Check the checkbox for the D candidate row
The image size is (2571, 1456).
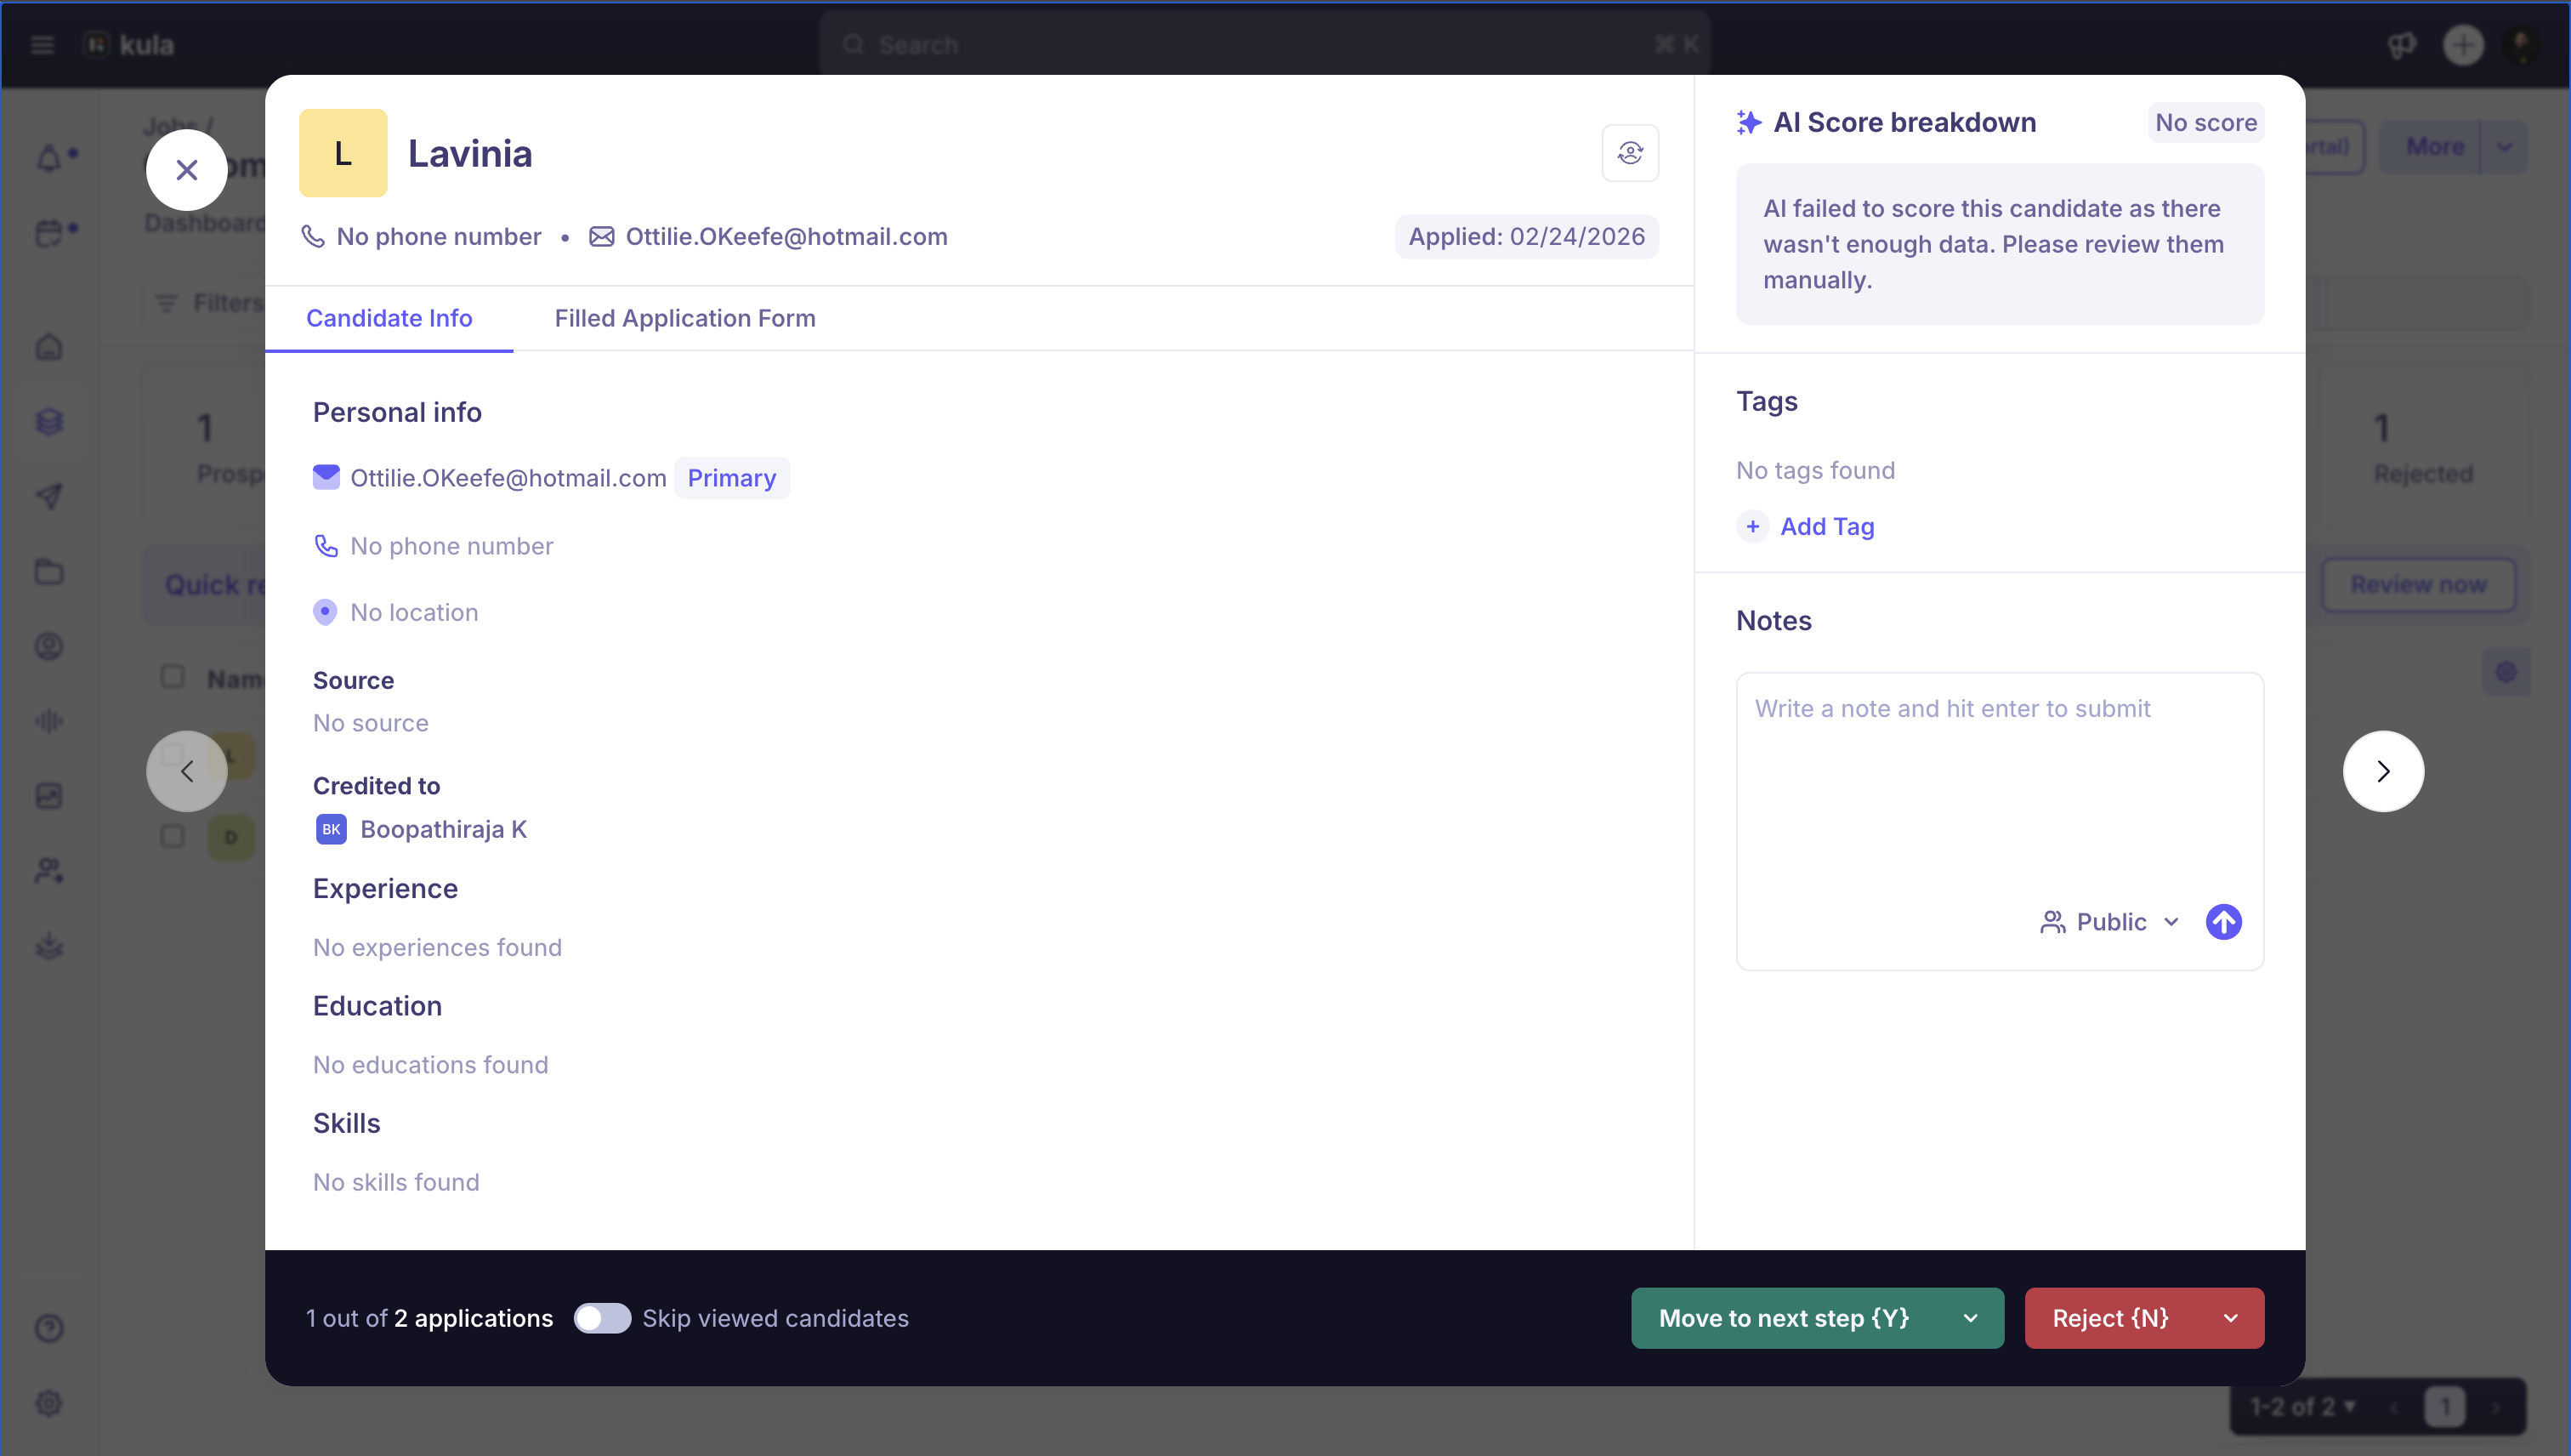click(x=173, y=836)
